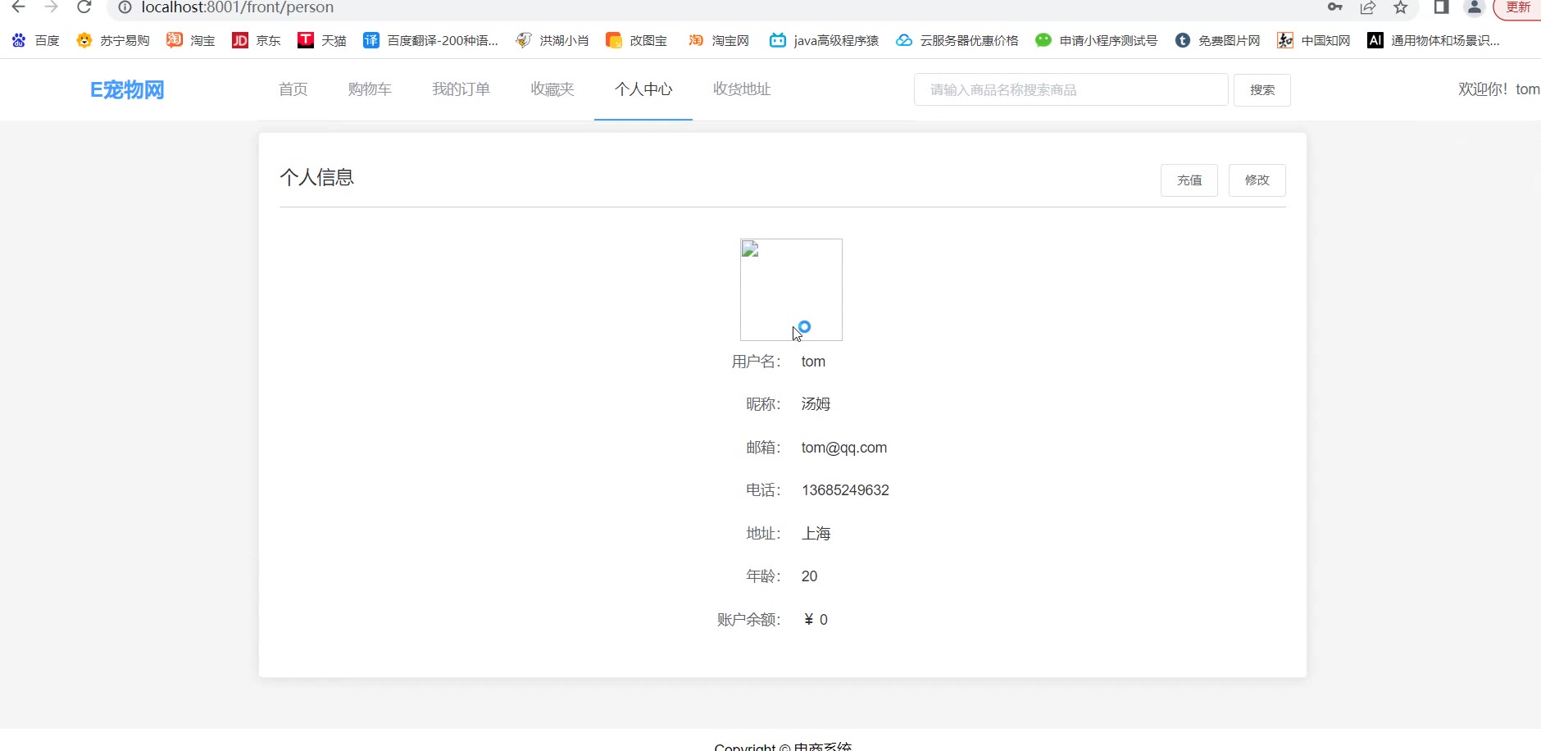Open the saved passwords key icon

point(1335,7)
